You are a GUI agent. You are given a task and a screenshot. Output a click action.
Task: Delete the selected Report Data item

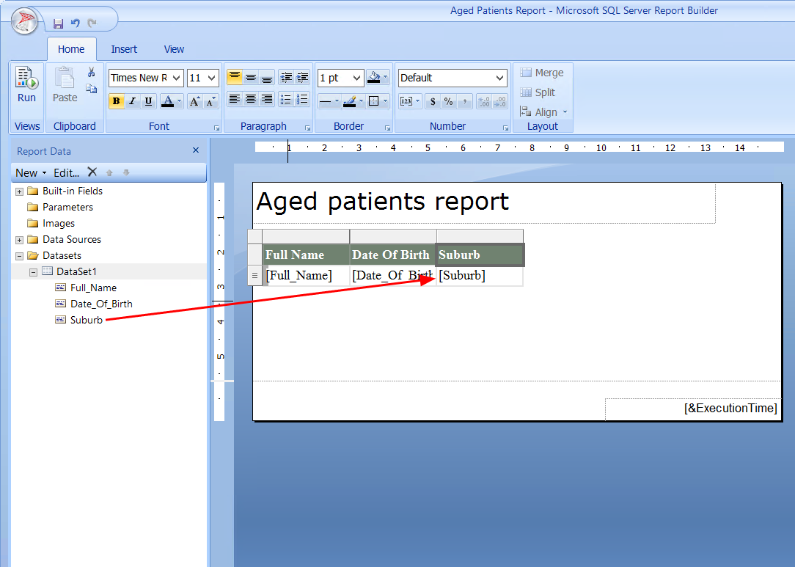click(x=92, y=172)
